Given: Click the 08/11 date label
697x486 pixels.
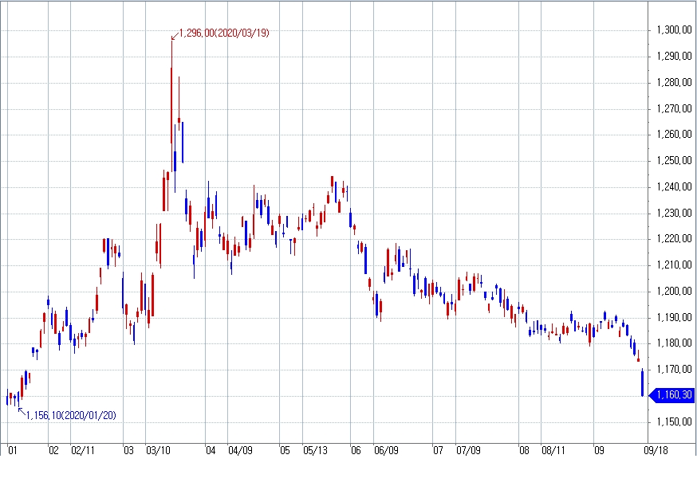Looking at the screenshot, I should (553, 450).
